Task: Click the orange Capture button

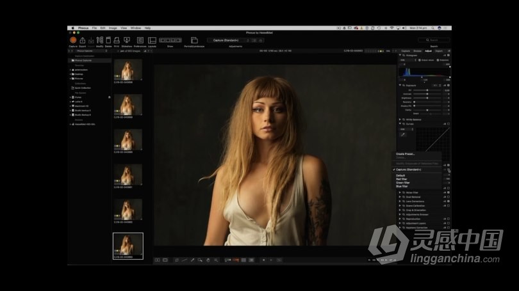Action: tap(73, 40)
